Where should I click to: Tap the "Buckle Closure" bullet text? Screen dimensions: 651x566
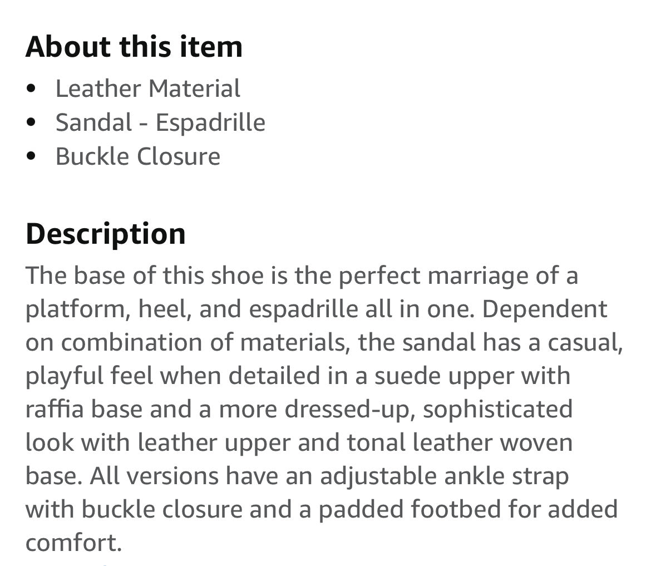tap(137, 156)
